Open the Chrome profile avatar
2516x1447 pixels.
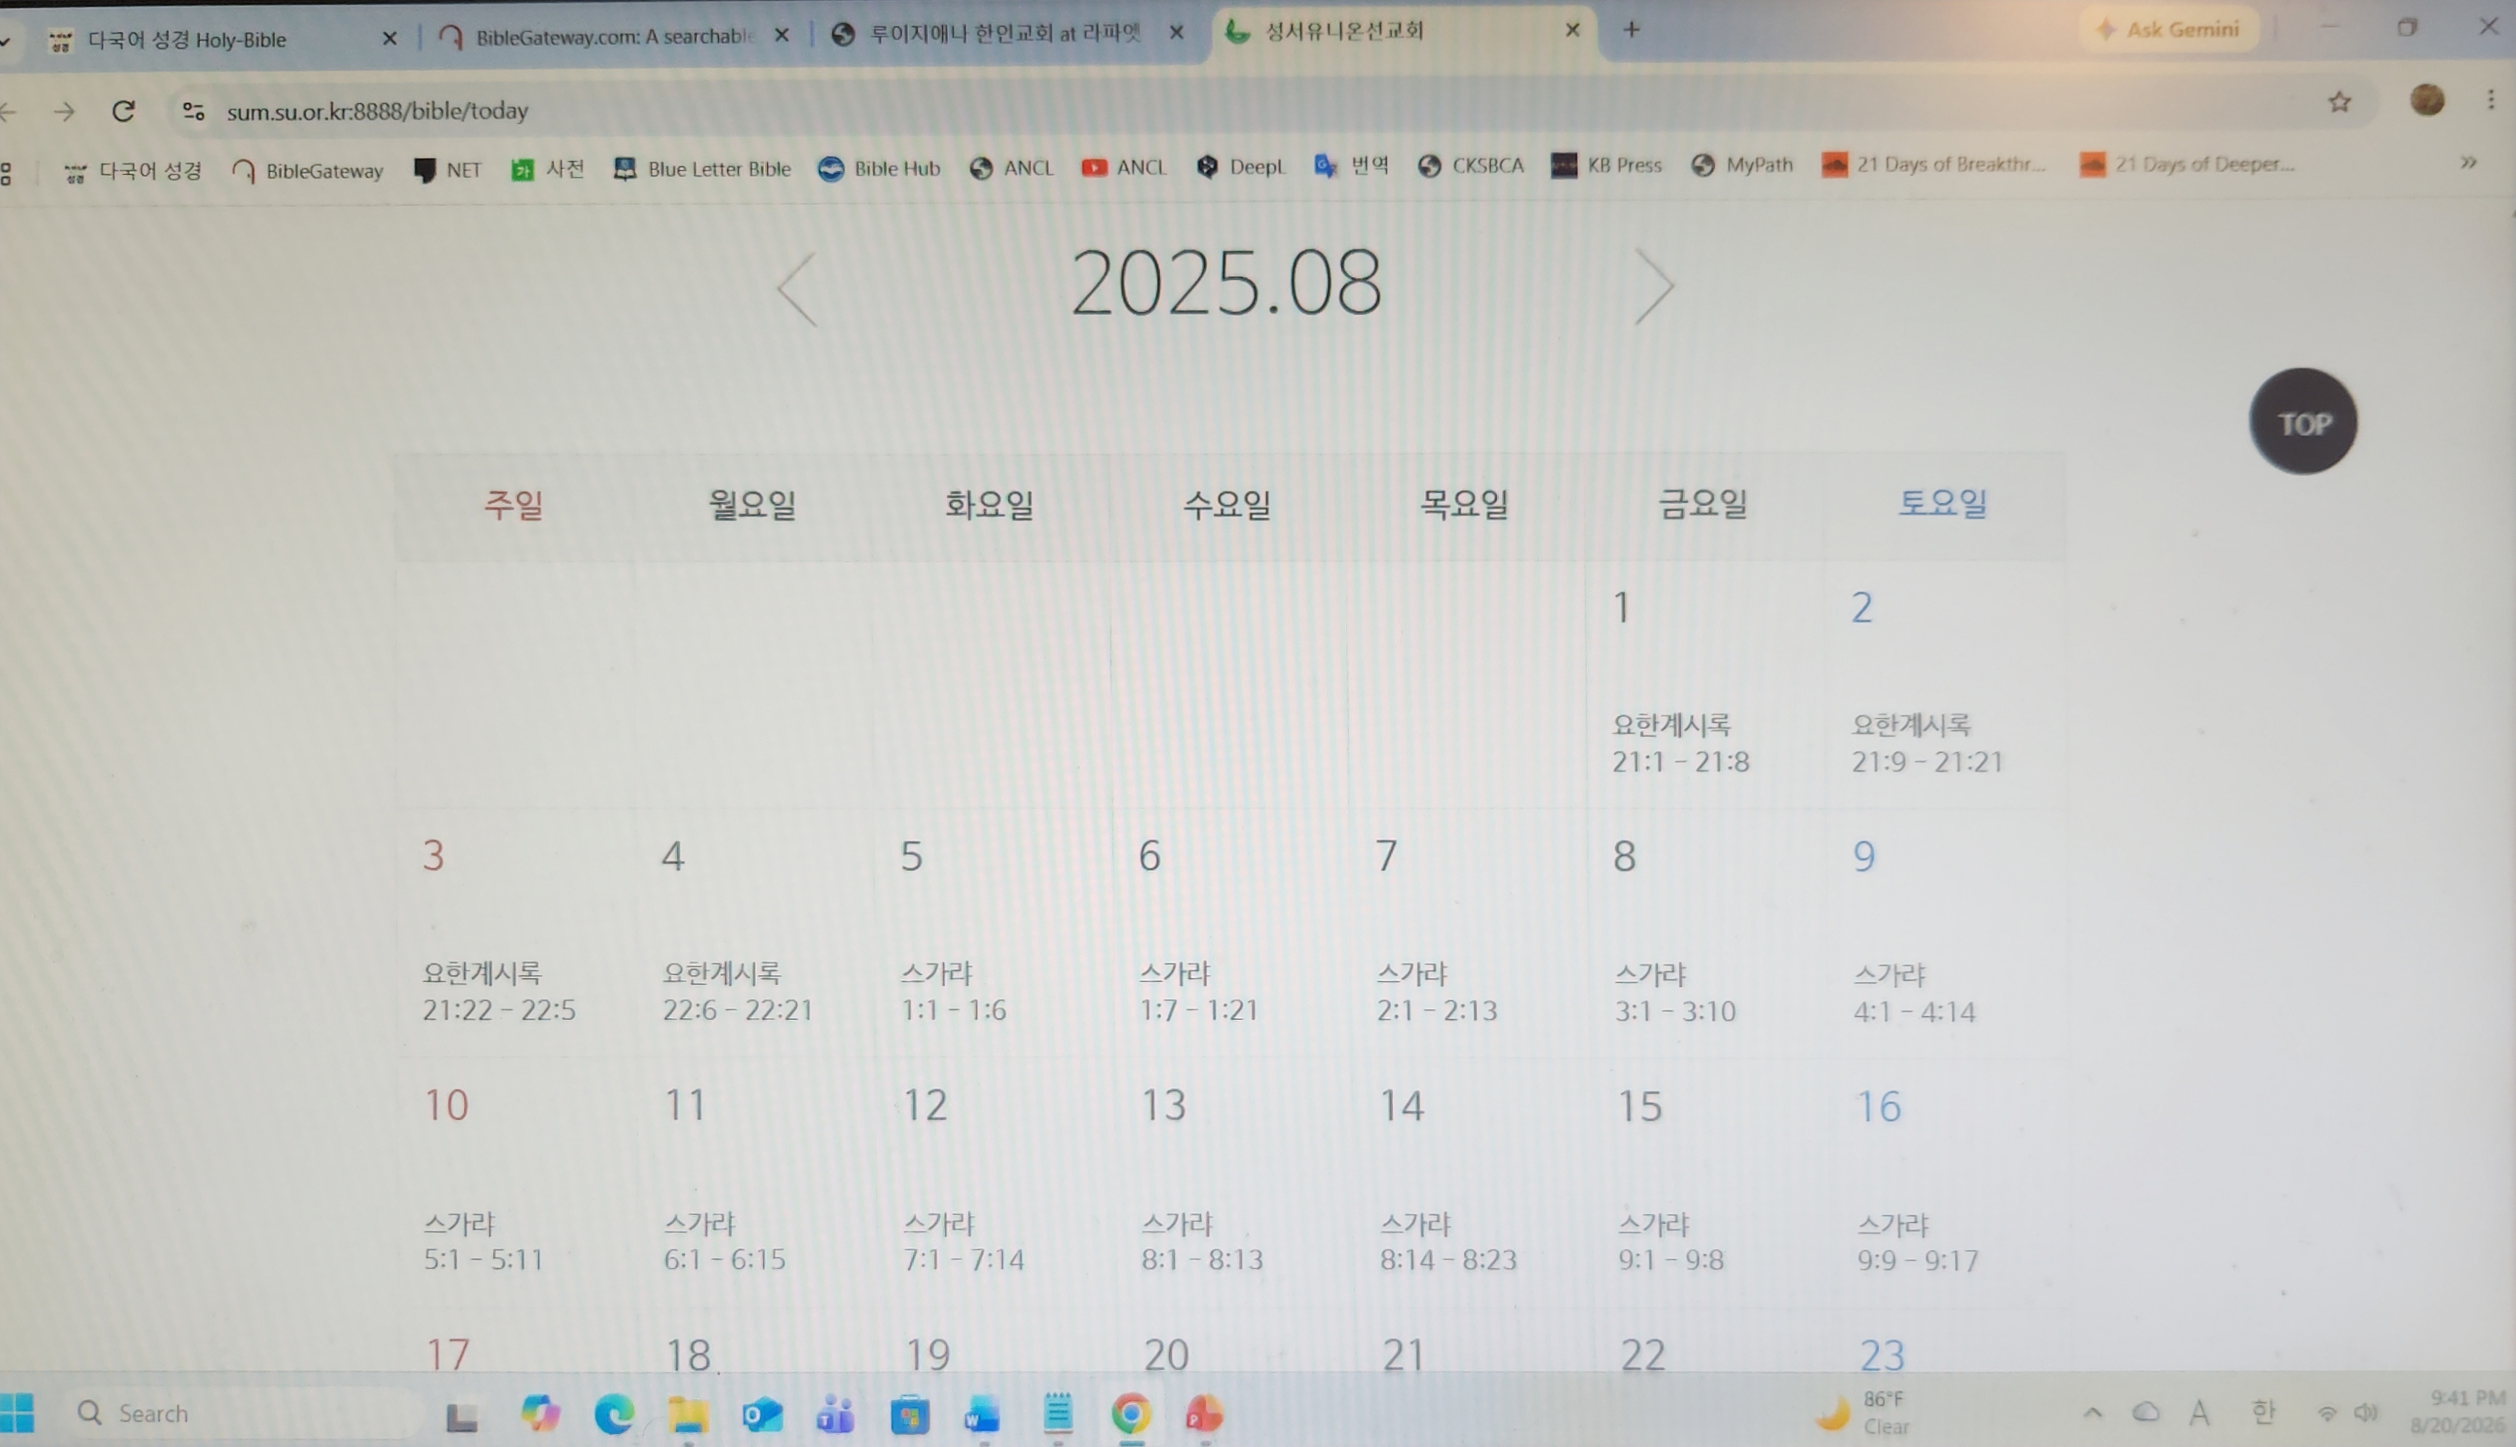[2426, 99]
